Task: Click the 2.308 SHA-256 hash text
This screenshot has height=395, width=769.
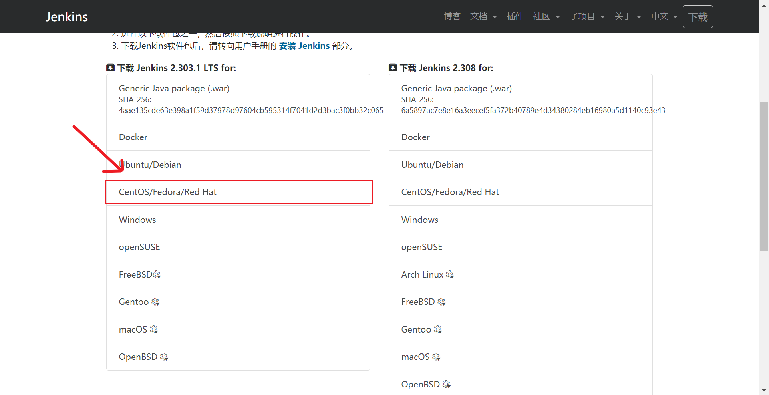Action: point(533,110)
